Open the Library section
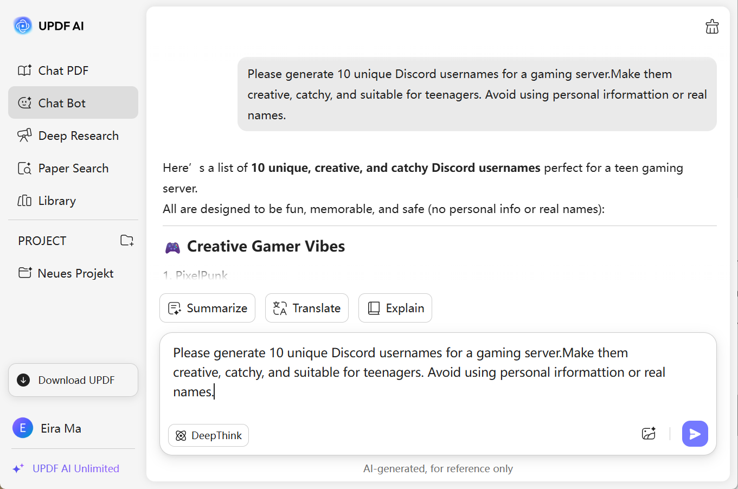 click(57, 201)
